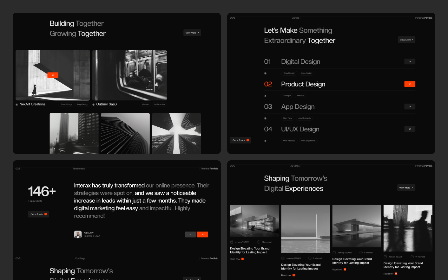This screenshot has width=448, height=280.
Task: Select the Webapp tag under Product Design
Action: [x=287, y=96]
